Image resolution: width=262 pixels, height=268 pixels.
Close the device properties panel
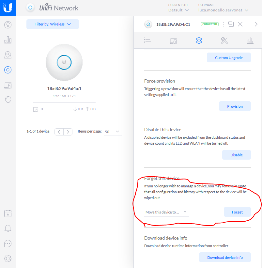pos(240,24)
